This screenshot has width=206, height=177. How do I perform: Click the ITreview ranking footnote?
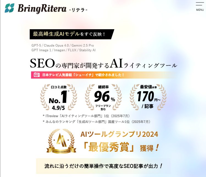pyautogui.click(x=86, y=116)
